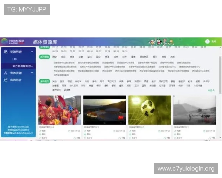Image resolution: width=222 pixels, height=178 pixels.
Task: Open the 延安城市宣传片2 soccer ball thumbnail
Action: [149, 110]
